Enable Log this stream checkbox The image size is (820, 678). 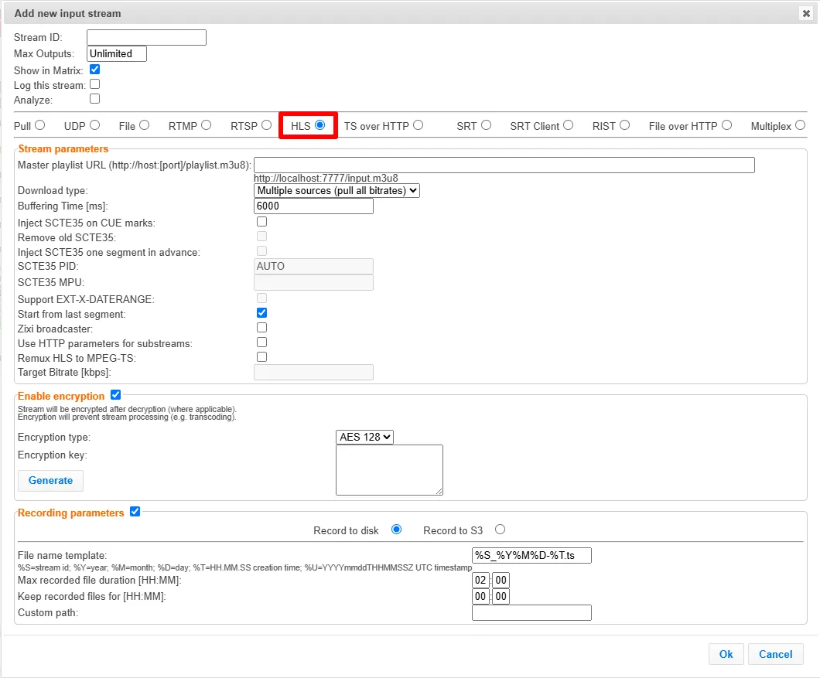tap(94, 84)
